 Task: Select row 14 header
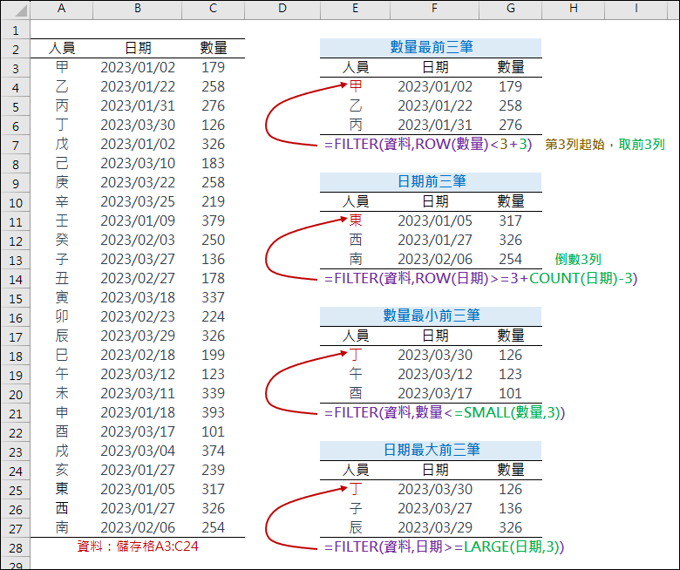click(16, 279)
